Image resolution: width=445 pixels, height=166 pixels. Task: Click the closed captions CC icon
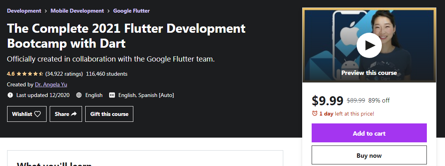[112, 95]
